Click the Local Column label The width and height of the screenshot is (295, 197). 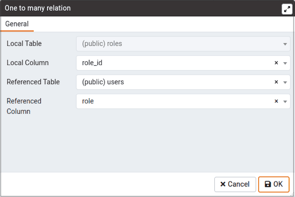pyautogui.click(x=28, y=63)
